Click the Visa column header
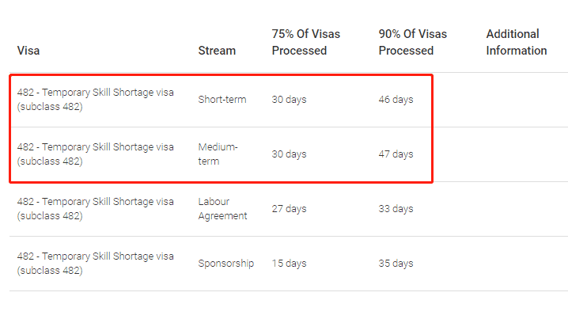568x319 pixels. [x=28, y=51]
